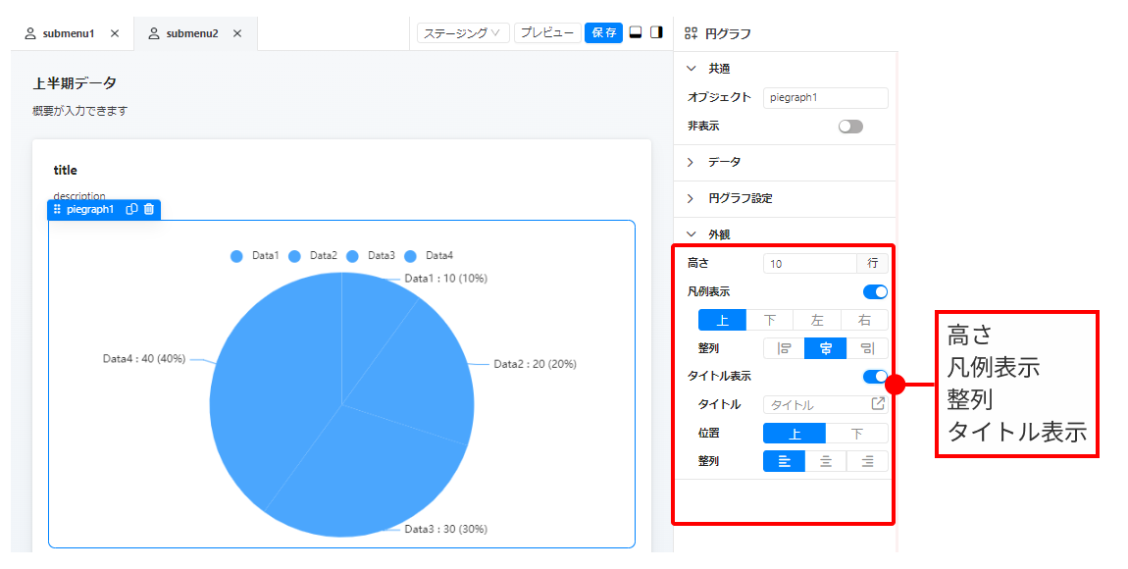The height and width of the screenshot is (569, 1128).
Task: Set legend alignment to left
Action: (x=784, y=348)
